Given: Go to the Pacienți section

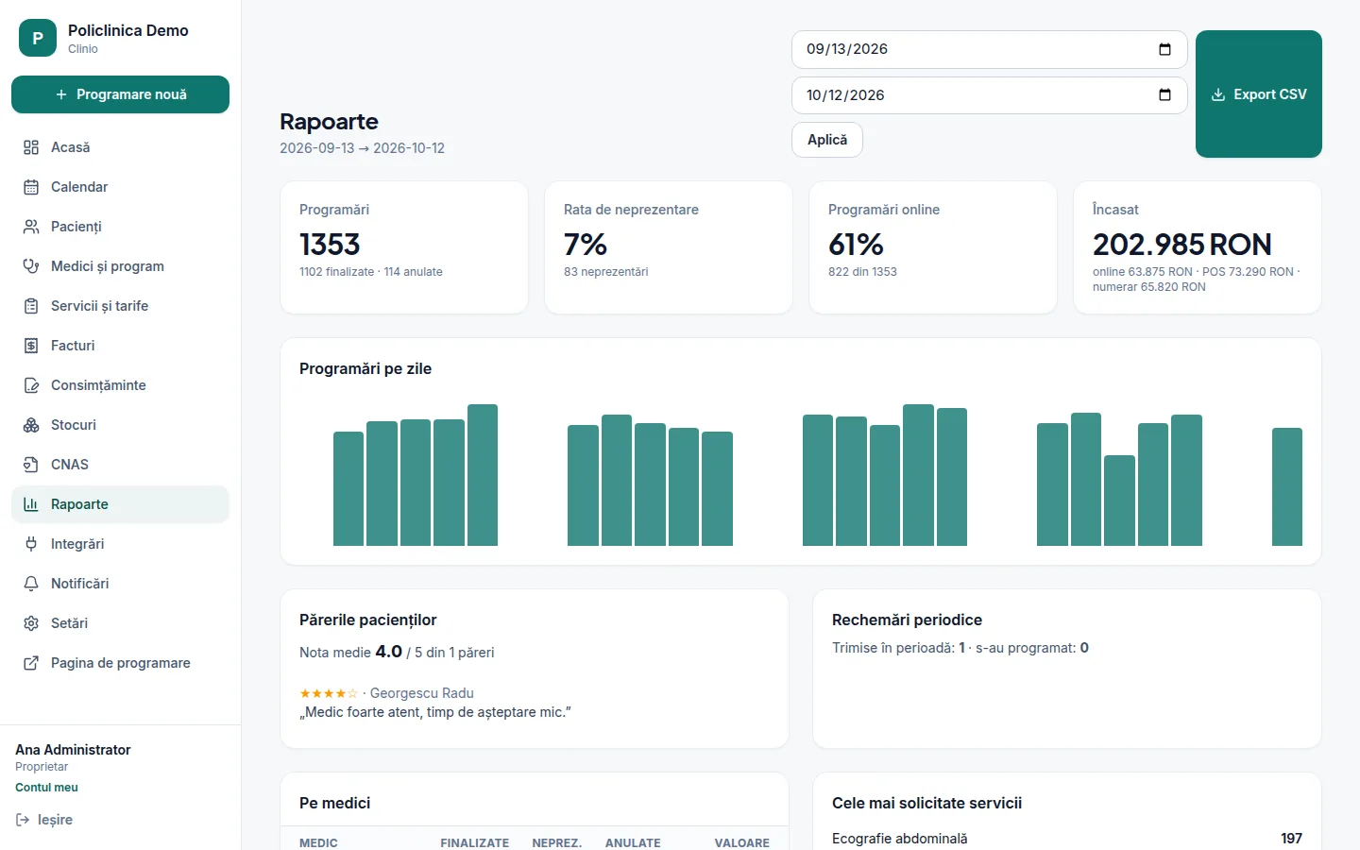Looking at the screenshot, I should click(120, 227).
